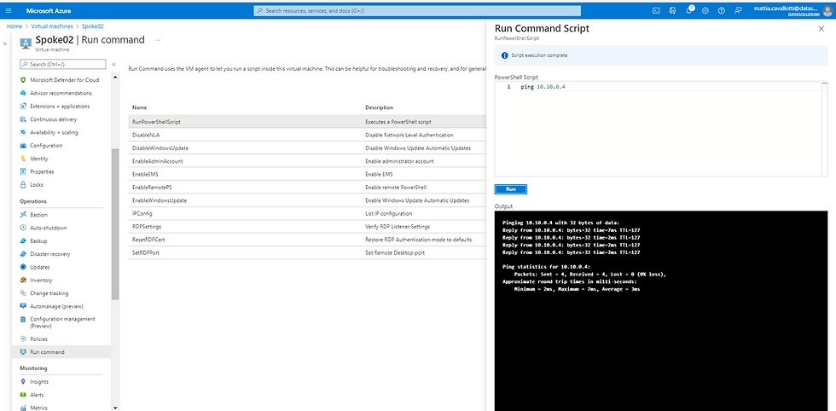Click the sidebar scrollbar thumb
This screenshot has height=411, width=836.
point(115,224)
